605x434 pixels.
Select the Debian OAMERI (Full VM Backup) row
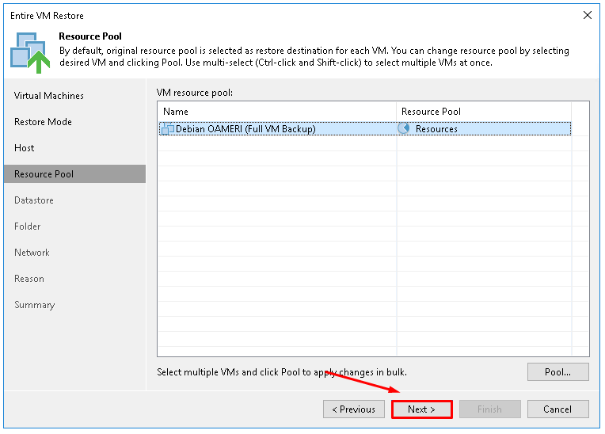[x=364, y=129]
